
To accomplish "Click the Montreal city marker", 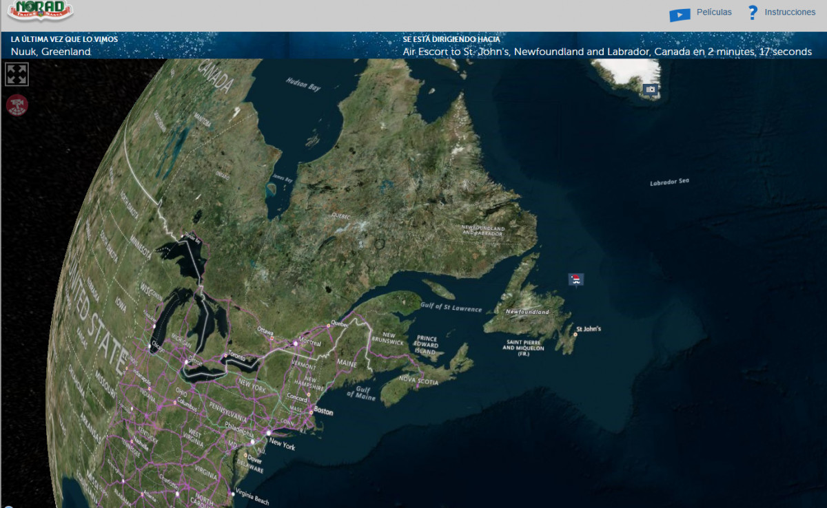I will (295, 343).
